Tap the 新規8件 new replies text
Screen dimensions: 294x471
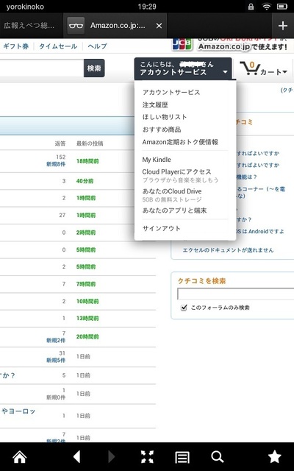click(x=56, y=164)
